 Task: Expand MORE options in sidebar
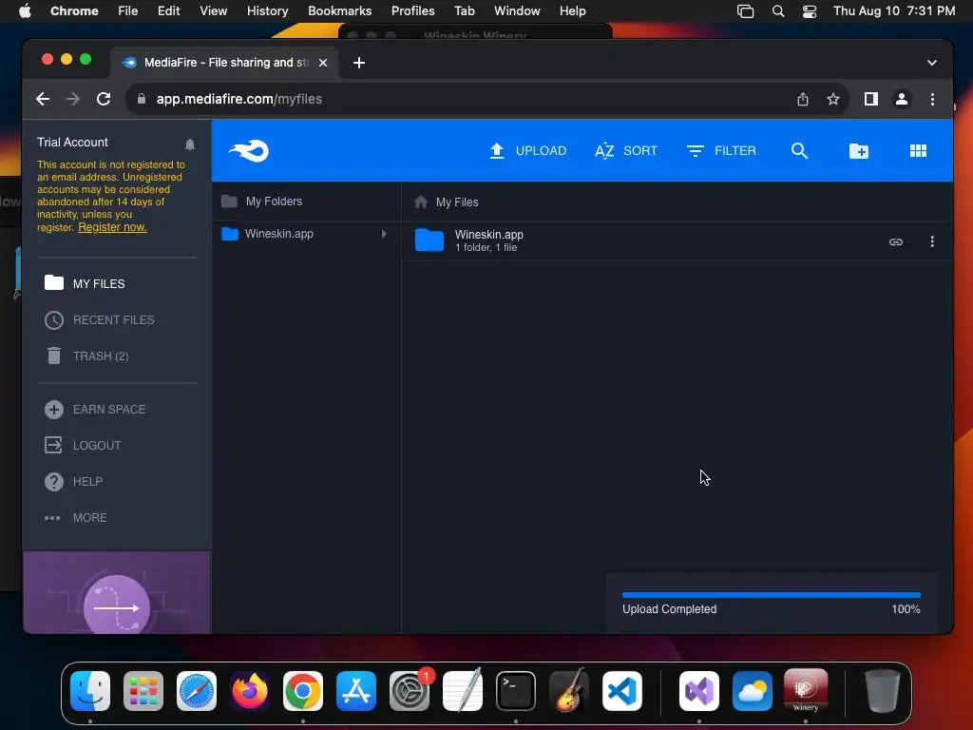75,518
